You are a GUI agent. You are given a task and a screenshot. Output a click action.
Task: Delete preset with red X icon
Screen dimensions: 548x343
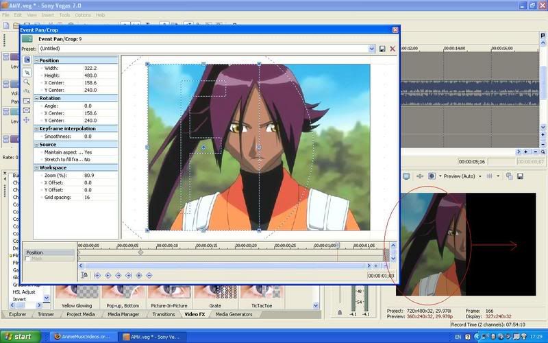(x=393, y=49)
